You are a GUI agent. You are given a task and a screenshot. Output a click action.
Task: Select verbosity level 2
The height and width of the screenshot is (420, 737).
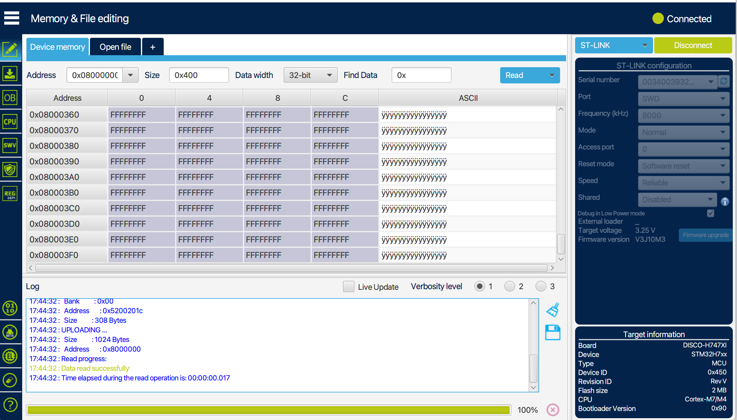coord(509,286)
